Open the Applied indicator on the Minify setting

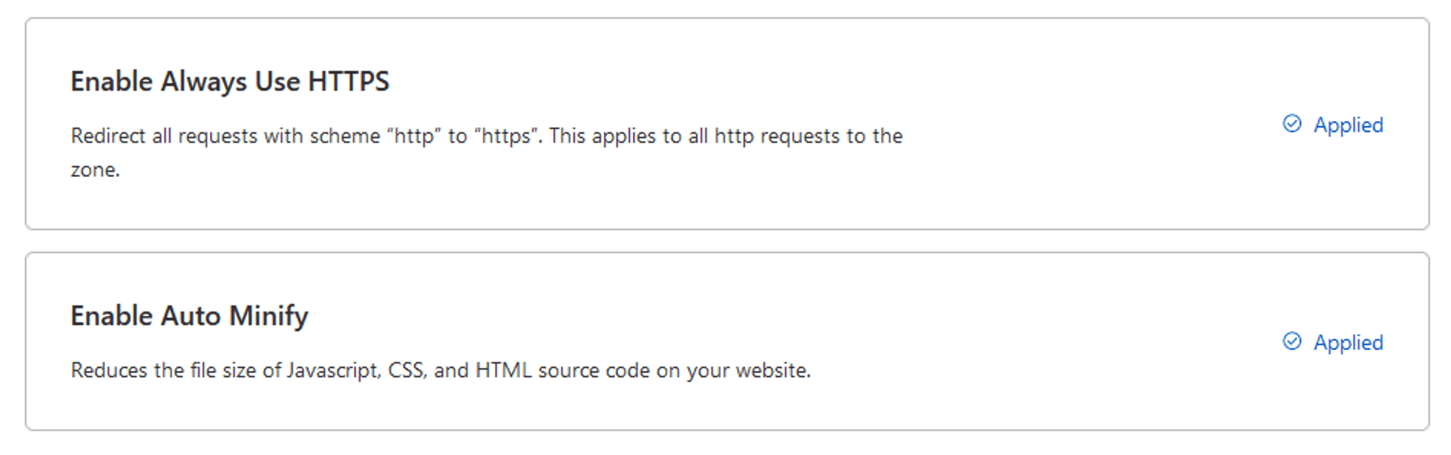click(x=1347, y=342)
